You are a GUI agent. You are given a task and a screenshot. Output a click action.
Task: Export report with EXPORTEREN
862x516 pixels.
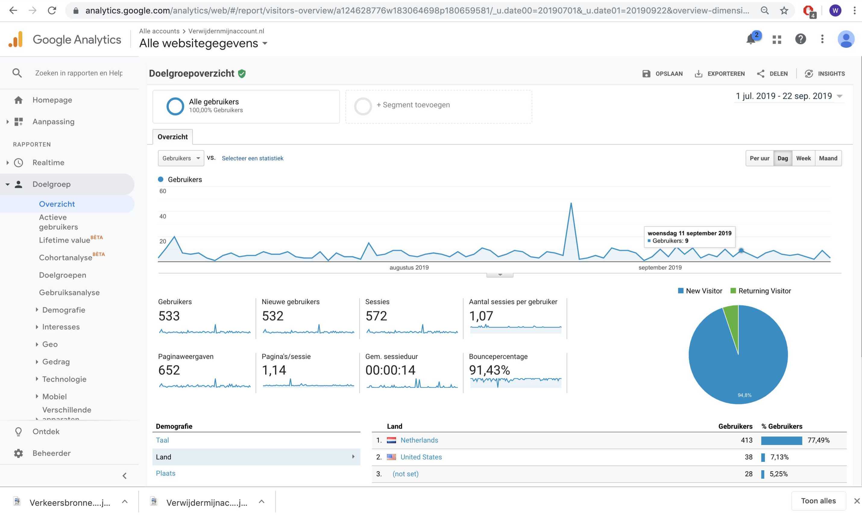[719, 74]
